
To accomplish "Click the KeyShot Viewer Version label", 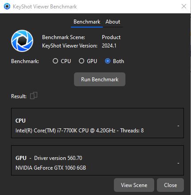I will coord(70,46).
